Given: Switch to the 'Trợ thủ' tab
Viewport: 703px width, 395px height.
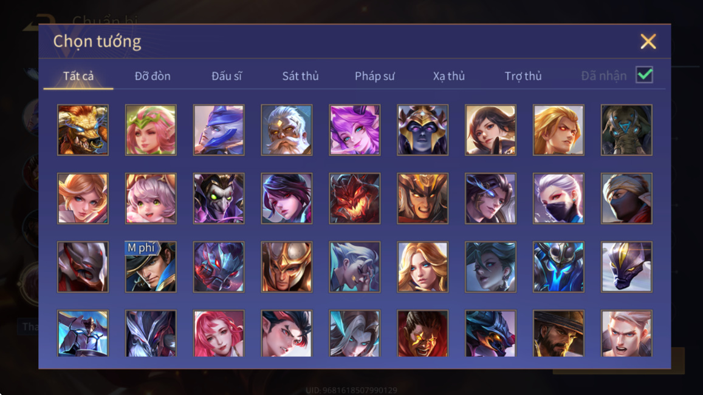Looking at the screenshot, I should coord(523,76).
